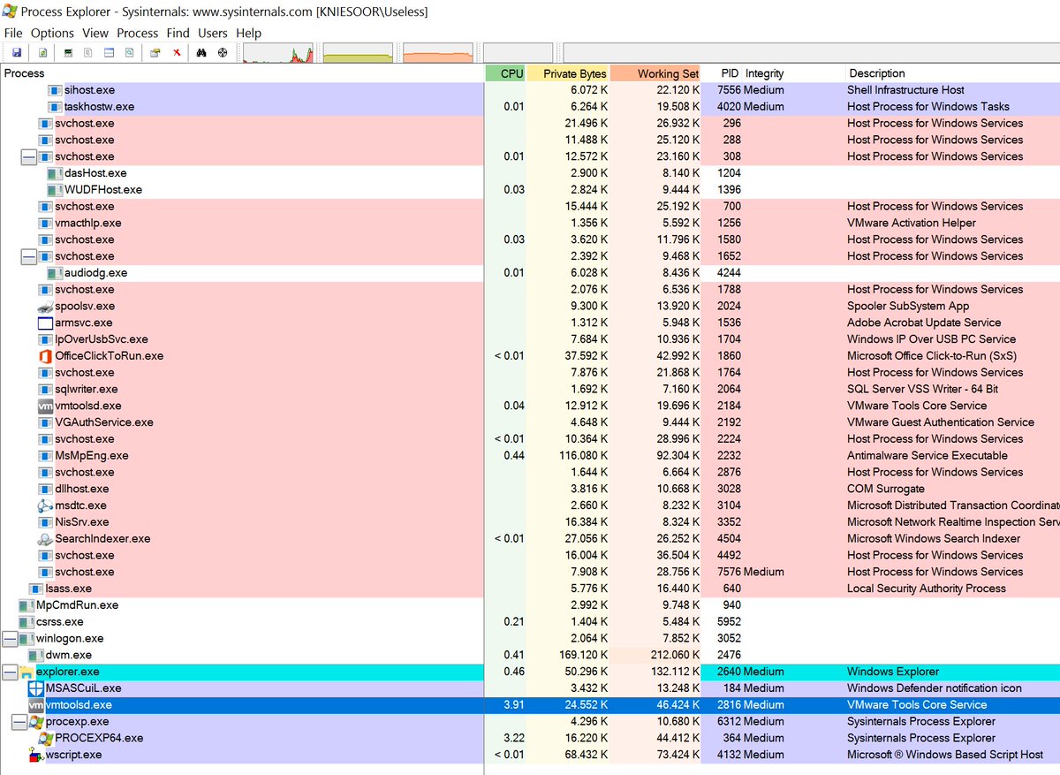This screenshot has height=775, width=1060.
Task: Click the DLL/handle view toolbar icon
Action: coord(129,53)
